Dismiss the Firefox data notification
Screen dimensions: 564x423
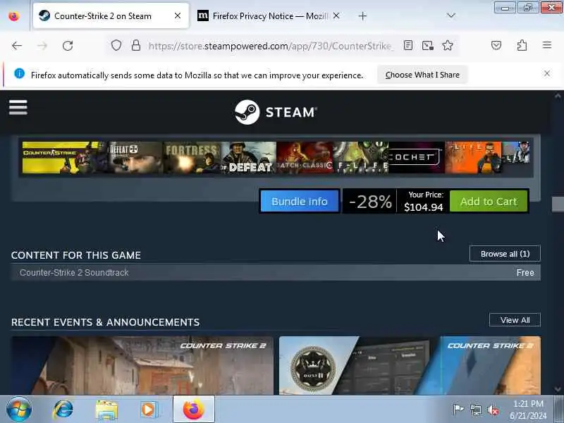547,74
